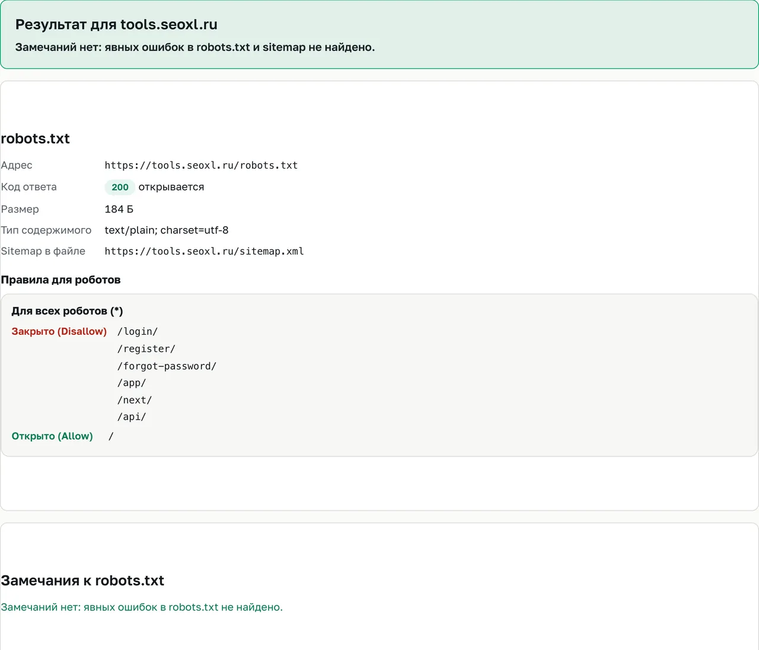Click the green 200 status badge
759x650 pixels.
120,187
